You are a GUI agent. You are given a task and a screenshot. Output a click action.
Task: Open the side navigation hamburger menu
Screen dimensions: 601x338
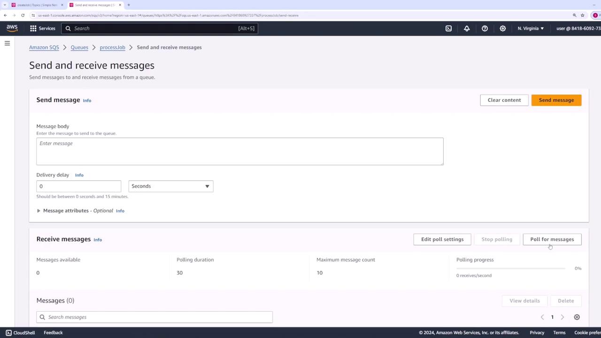coord(7,43)
